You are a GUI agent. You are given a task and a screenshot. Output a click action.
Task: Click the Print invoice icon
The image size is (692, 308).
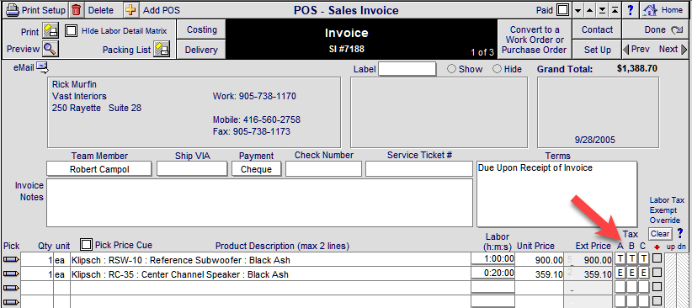[x=51, y=31]
